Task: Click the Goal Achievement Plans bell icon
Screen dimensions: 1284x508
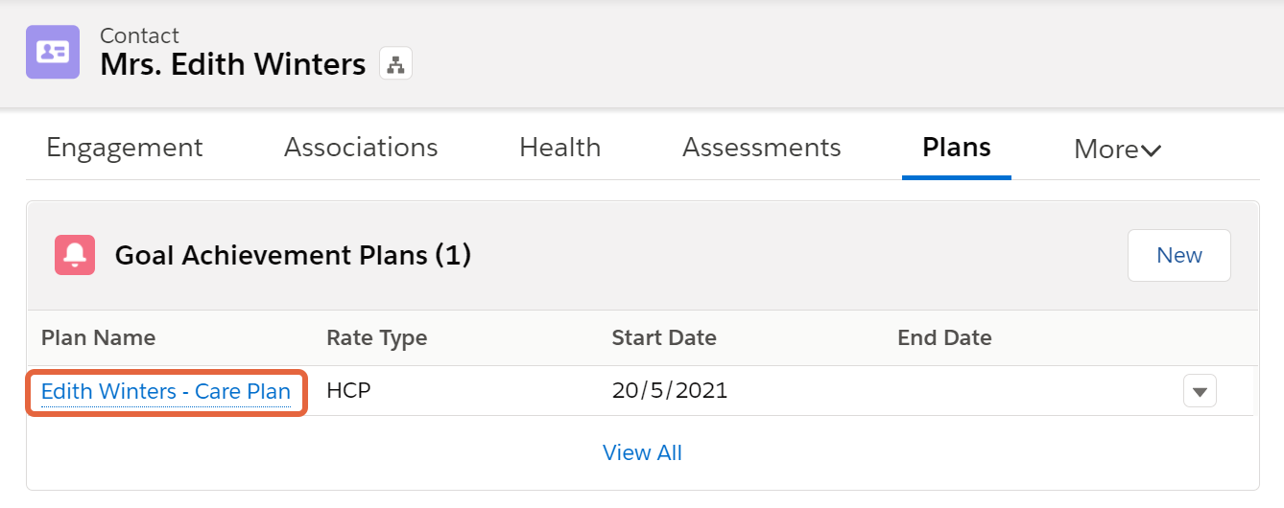Action: [x=75, y=255]
